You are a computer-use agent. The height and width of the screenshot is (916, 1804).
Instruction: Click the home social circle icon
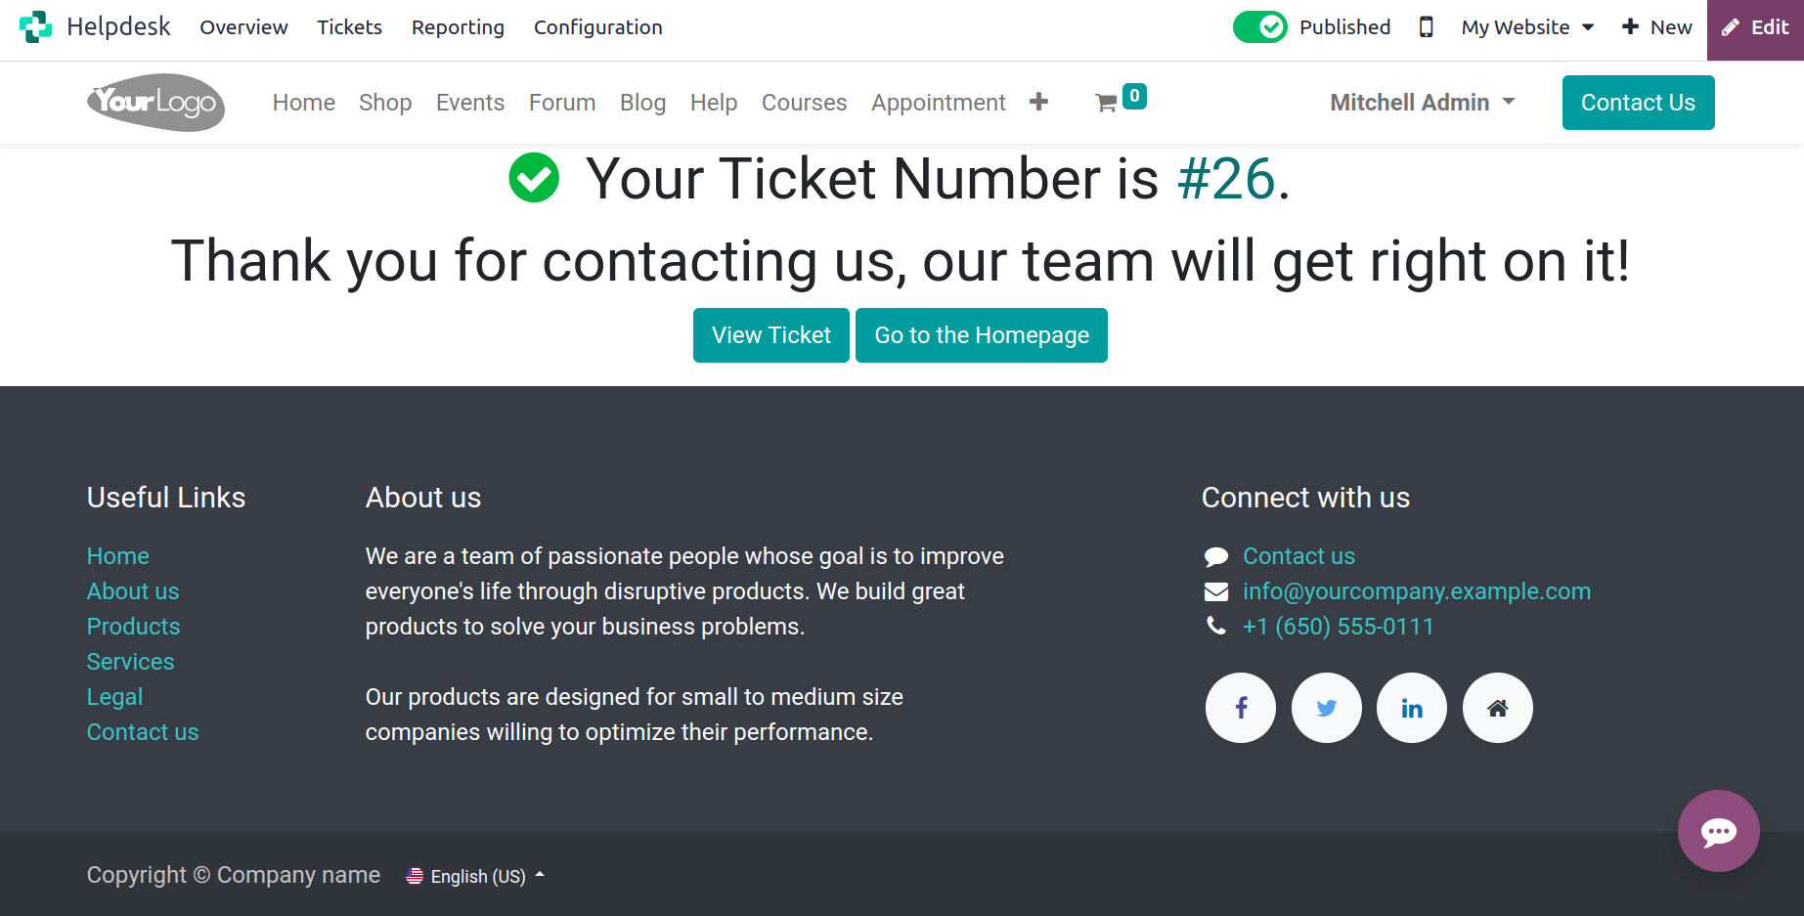[x=1498, y=708]
